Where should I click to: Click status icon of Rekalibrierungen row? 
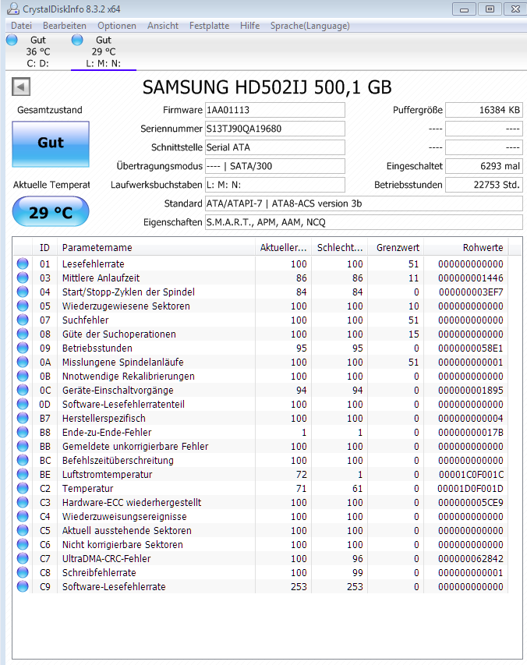pos(23,377)
